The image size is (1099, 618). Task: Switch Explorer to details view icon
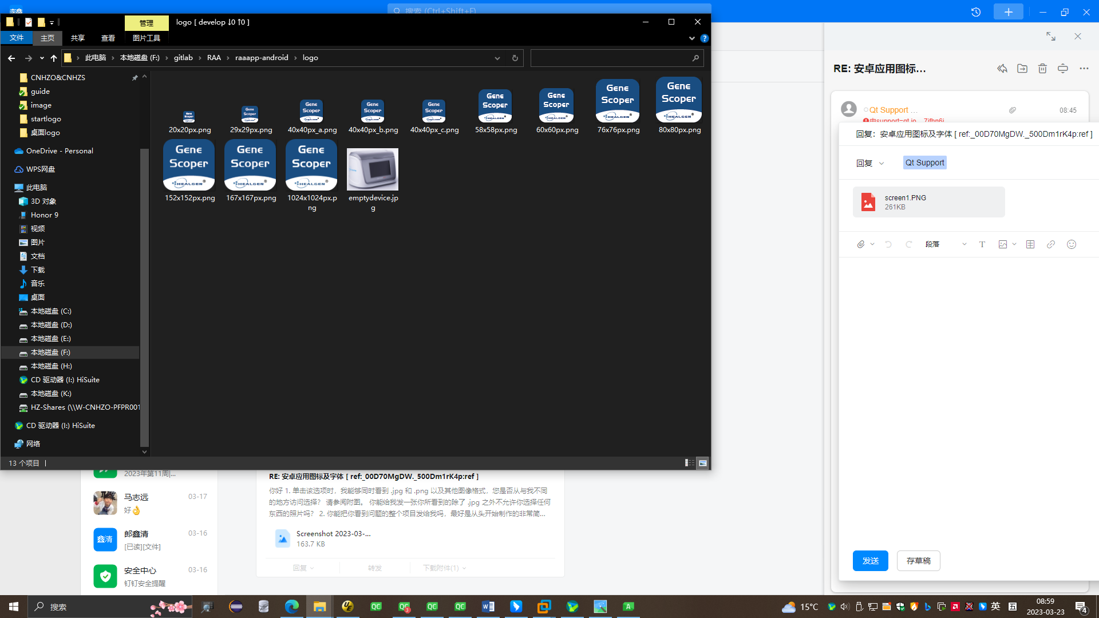[x=689, y=463]
